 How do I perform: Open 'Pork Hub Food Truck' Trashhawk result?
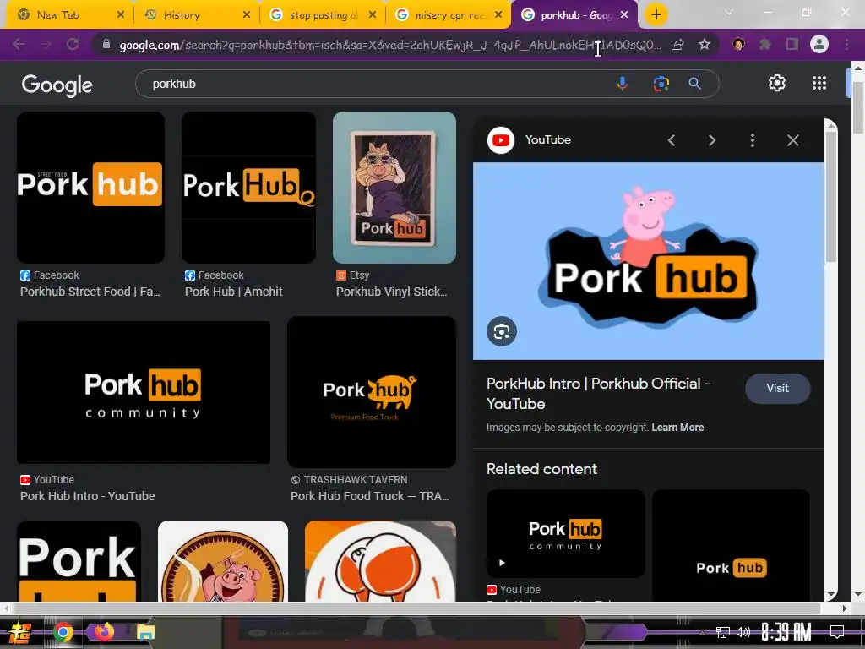pyautogui.click(x=370, y=496)
